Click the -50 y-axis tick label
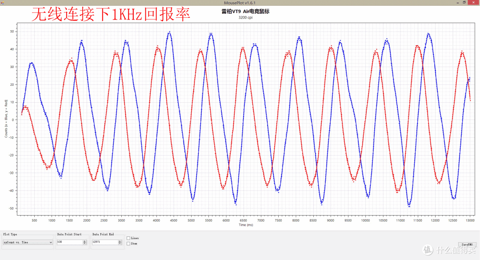The width and height of the screenshot is (480, 260). pos(11,208)
